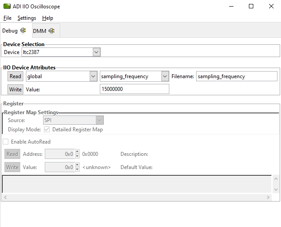Open the Device selection dropdown

tap(96, 52)
